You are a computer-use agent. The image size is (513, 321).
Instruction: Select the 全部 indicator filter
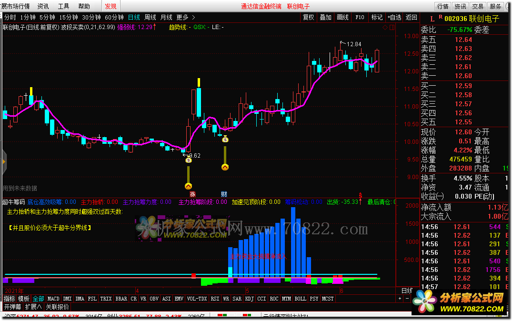[38, 299]
